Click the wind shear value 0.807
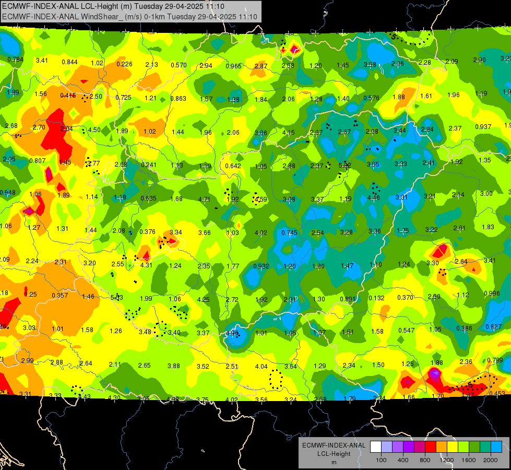The width and height of the screenshot is (511, 470). click(38, 160)
